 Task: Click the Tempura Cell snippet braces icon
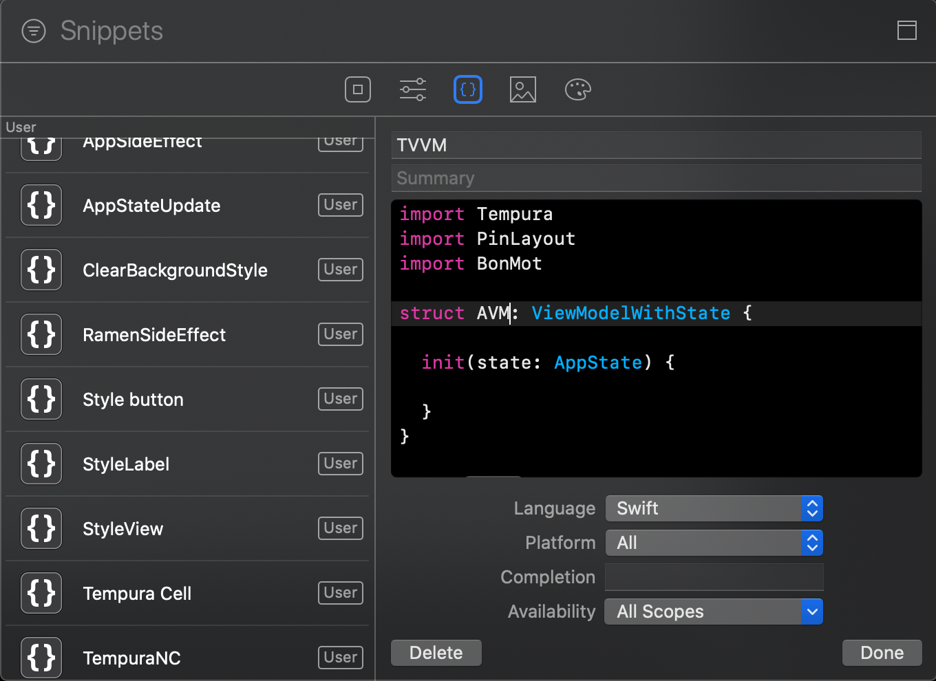click(41, 593)
